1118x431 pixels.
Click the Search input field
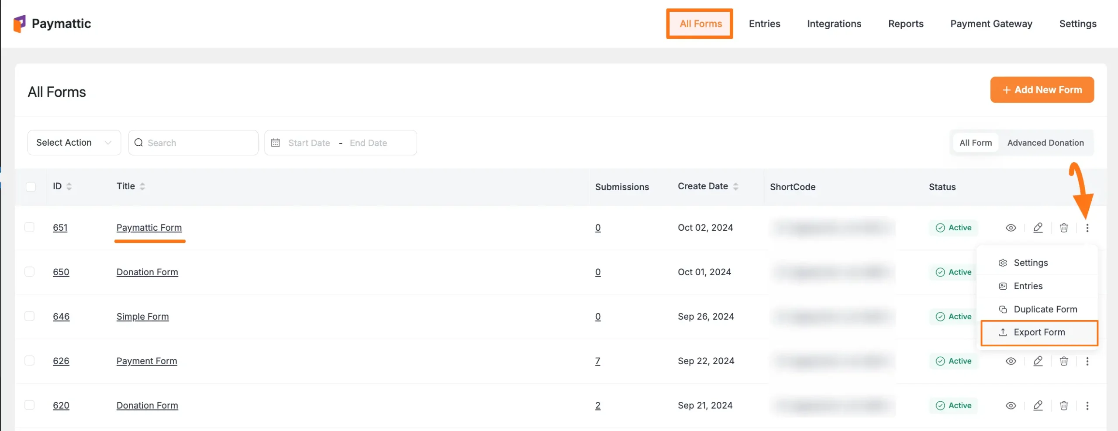pyautogui.click(x=199, y=143)
